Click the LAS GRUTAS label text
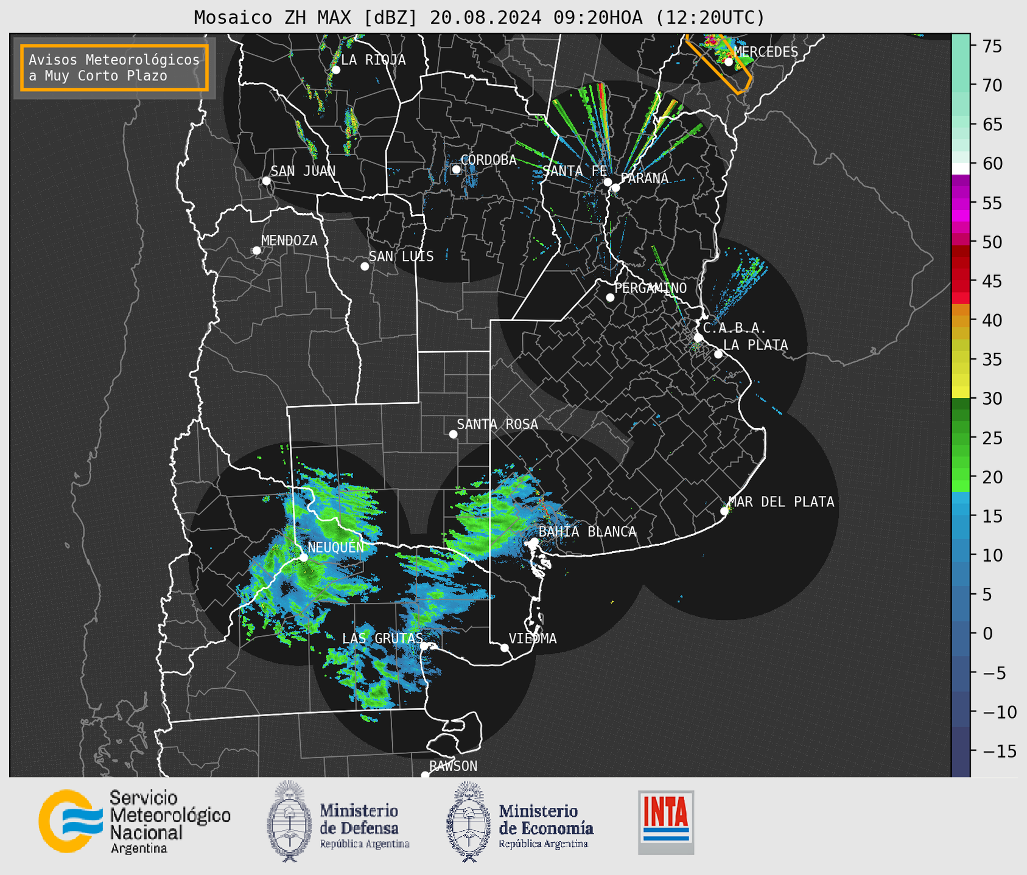This screenshot has height=875, width=1027. tap(382, 638)
